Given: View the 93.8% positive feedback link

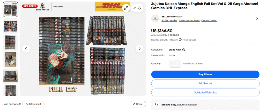Looking at the screenshot, I should (169, 21).
